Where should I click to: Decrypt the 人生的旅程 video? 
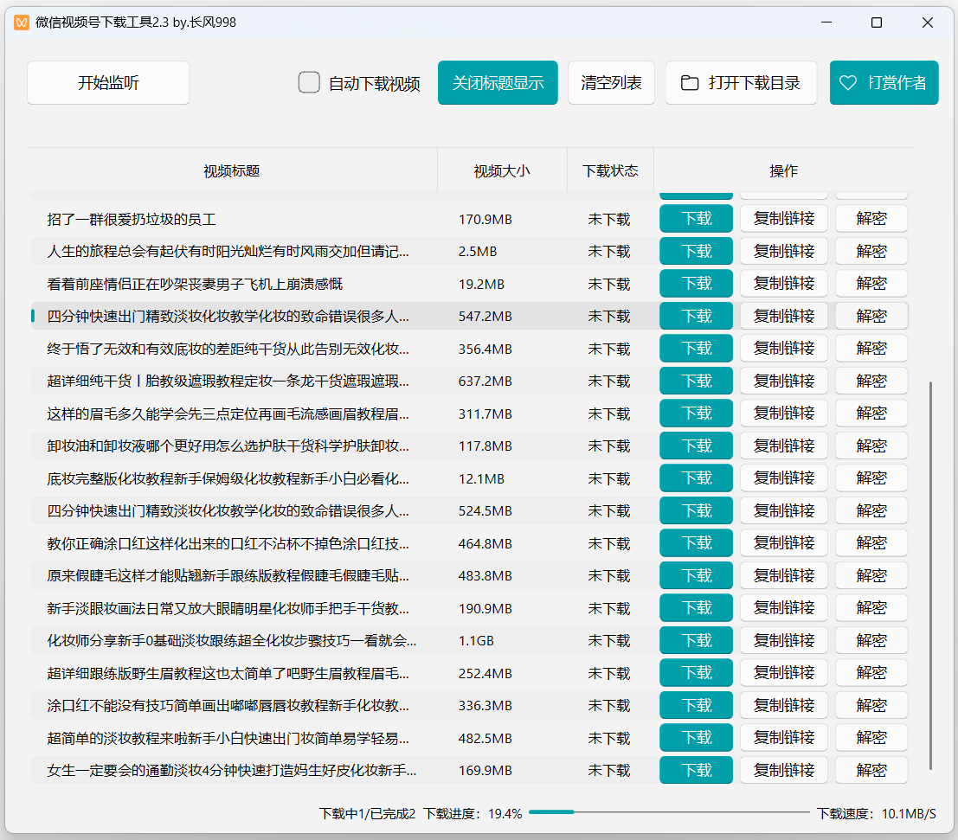pos(871,251)
